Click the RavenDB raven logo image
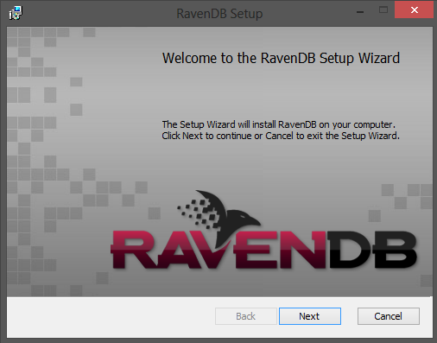The width and height of the screenshot is (437, 343). (x=263, y=230)
